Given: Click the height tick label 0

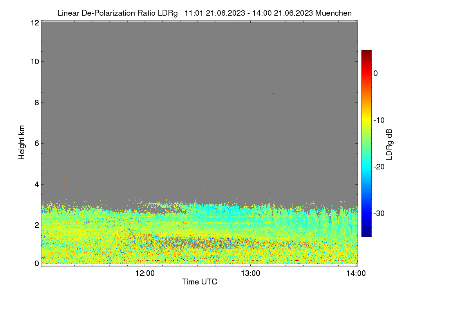Looking at the screenshot, I should 37,263.
